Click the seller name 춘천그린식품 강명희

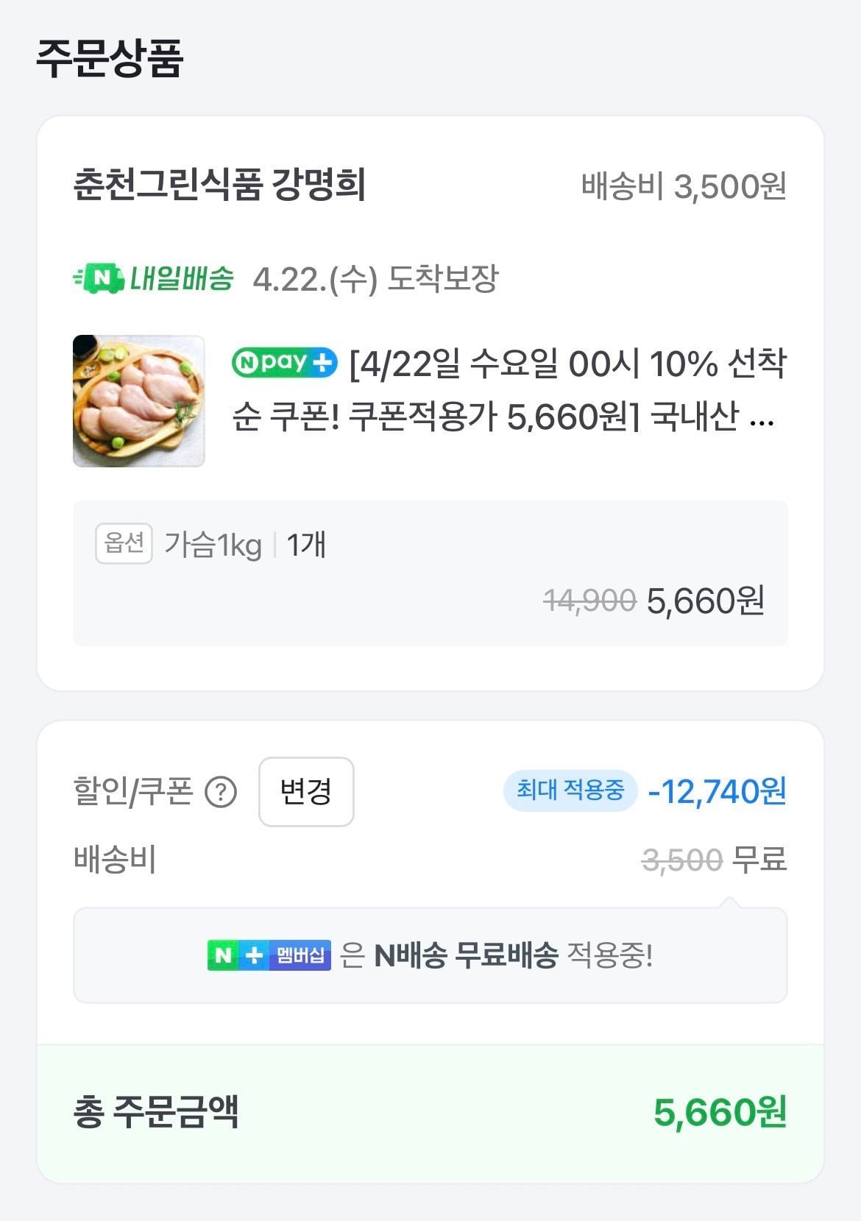(x=219, y=185)
